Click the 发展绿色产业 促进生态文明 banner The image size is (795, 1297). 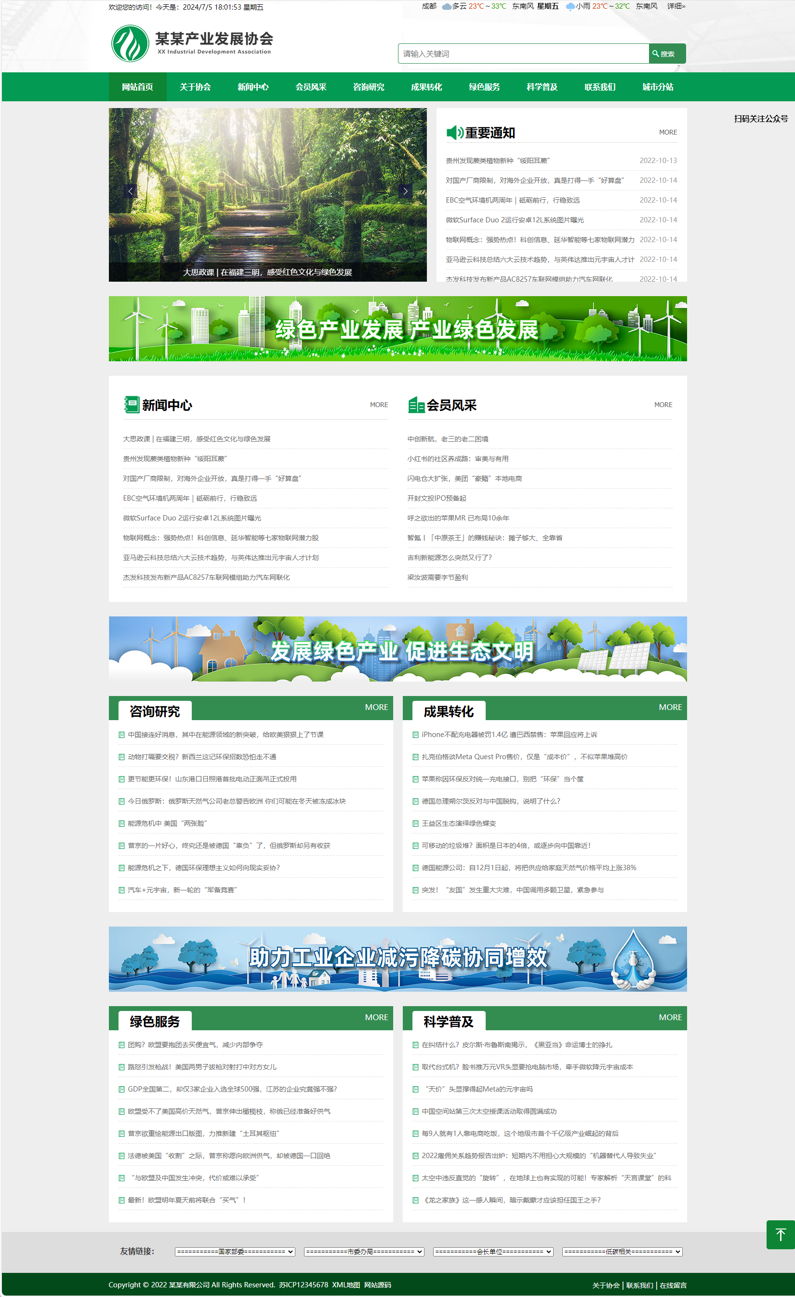[x=397, y=649]
